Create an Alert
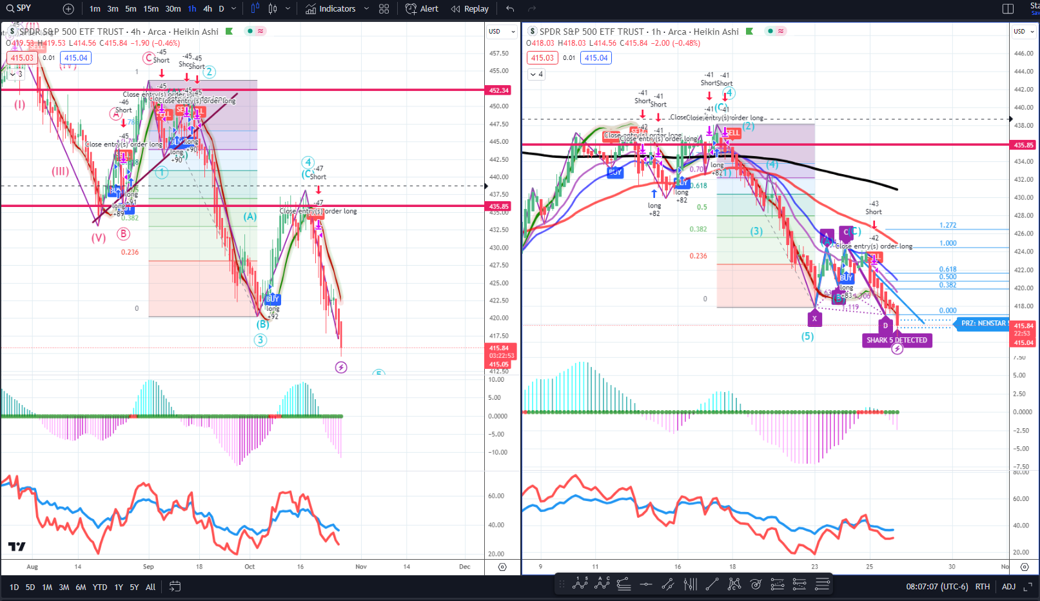 (x=422, y=9)
